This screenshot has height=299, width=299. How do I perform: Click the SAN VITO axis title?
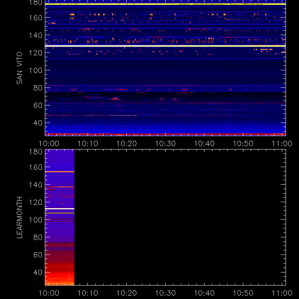click(19, 68)
